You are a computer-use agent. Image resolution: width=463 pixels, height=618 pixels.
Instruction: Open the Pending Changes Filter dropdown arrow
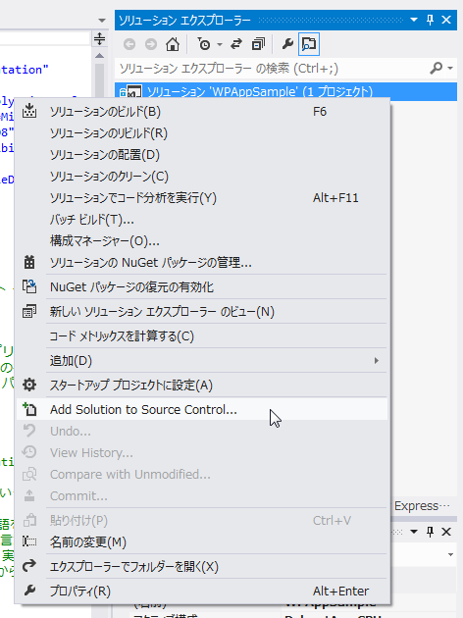click(220, 44)
